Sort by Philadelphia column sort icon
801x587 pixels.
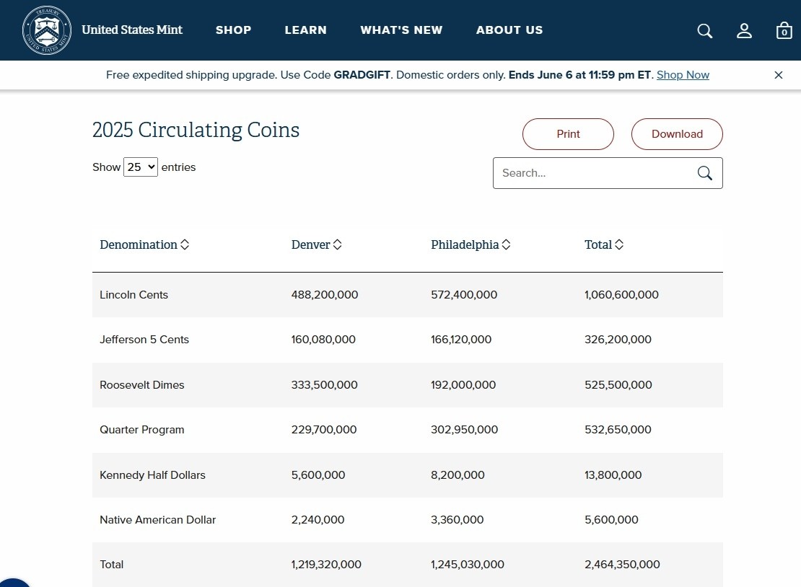click(506, 244)
